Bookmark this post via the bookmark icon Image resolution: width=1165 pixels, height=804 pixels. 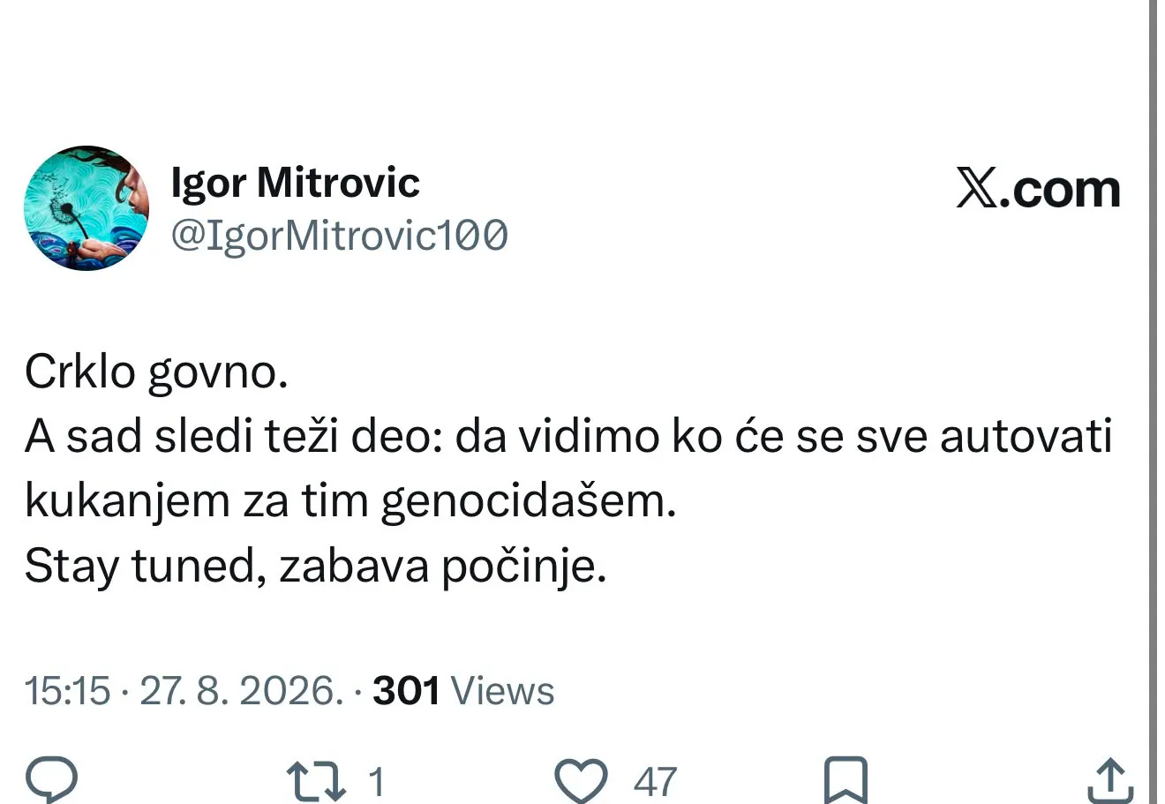846,781
